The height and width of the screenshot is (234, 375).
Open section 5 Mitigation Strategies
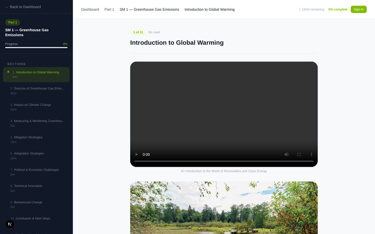[x=36, y=140]
